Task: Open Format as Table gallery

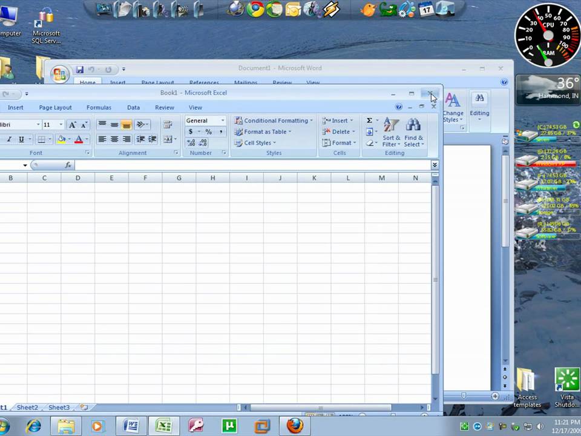Action: coord(263,131)
